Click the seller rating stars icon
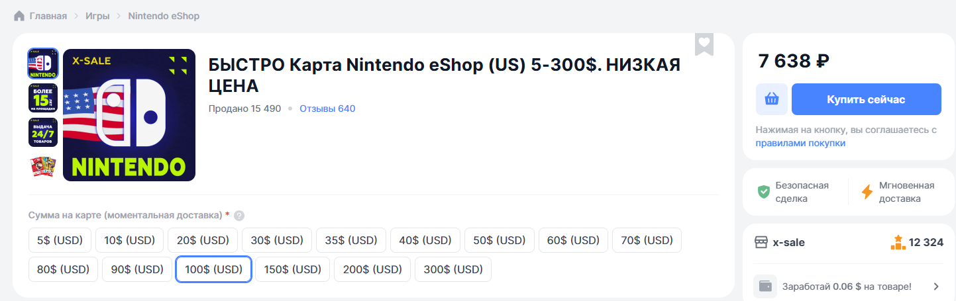The height and width of the screenshot is (301, 956). click(898, 242)
